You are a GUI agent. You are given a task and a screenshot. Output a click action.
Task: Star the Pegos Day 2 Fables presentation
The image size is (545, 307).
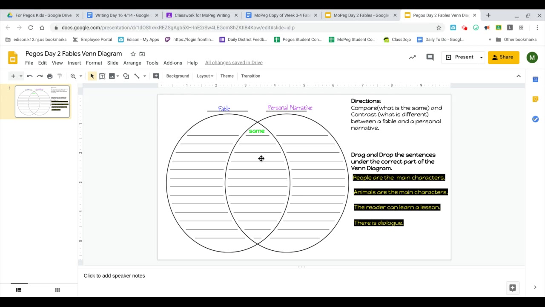pos(133,54)
